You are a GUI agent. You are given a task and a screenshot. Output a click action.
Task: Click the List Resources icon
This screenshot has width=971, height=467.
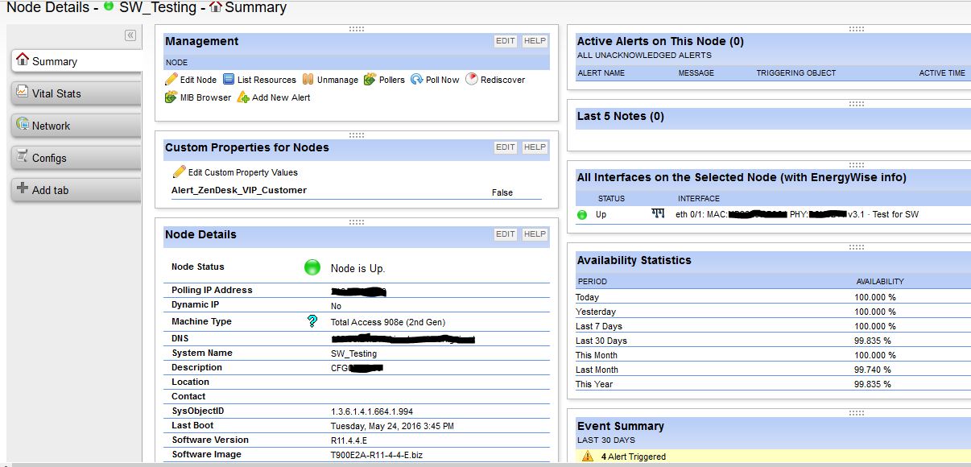pyautogui.click(x=229, y=80)
